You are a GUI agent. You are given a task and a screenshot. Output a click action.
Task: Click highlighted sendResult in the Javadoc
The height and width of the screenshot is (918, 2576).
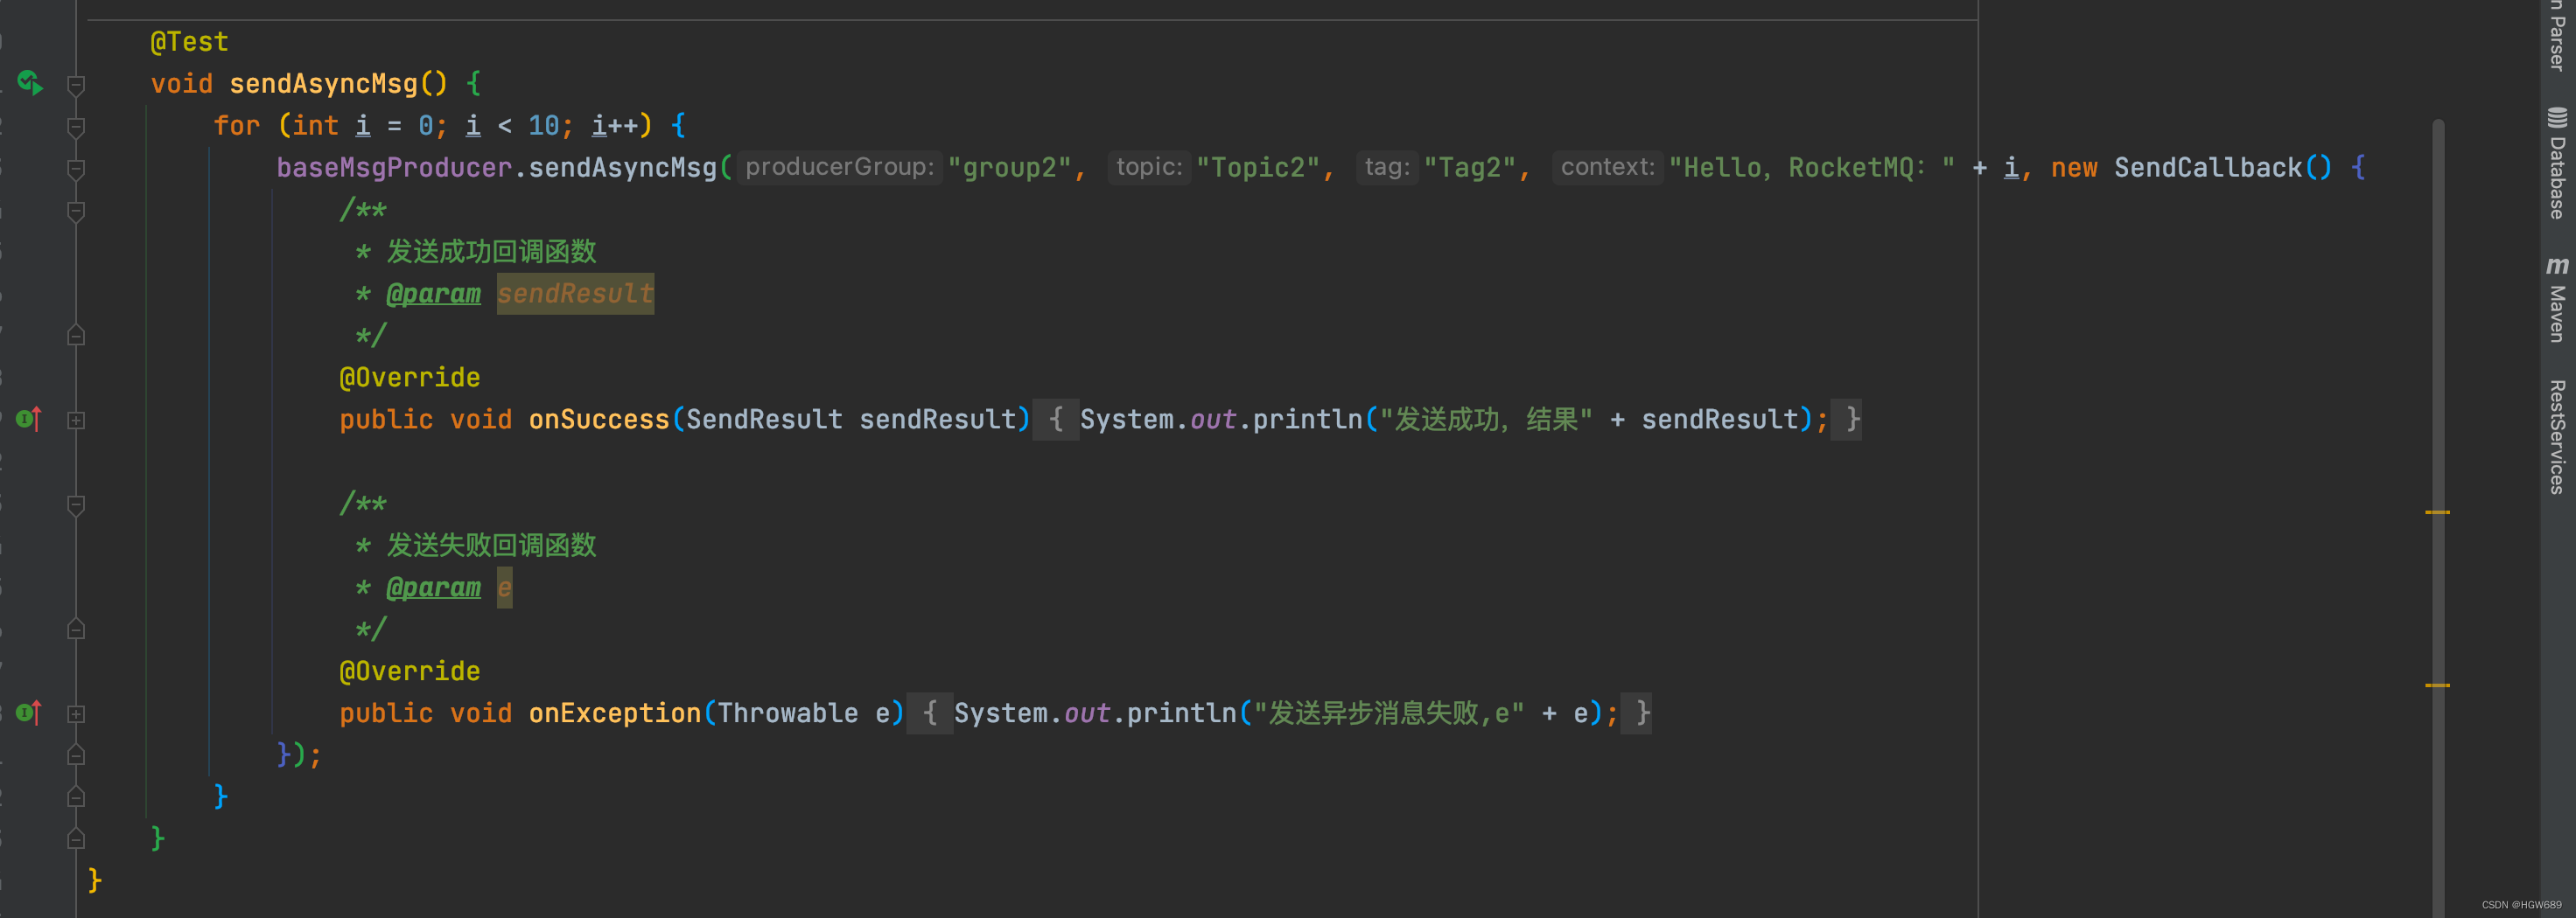575,294
